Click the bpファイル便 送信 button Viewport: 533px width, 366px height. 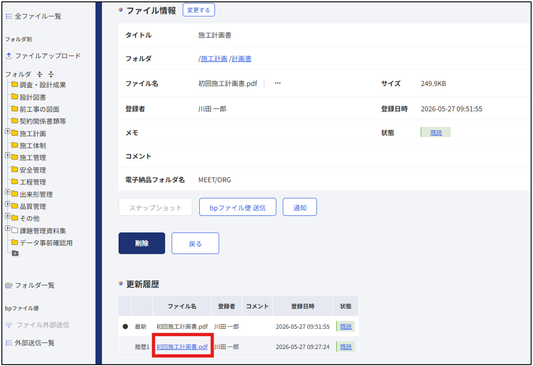click(238, 207)
